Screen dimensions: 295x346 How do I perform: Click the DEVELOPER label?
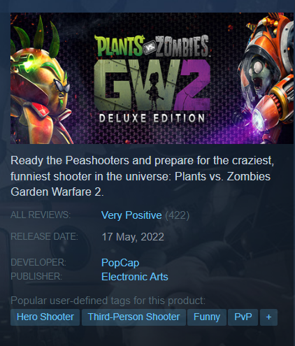point(38,263)
